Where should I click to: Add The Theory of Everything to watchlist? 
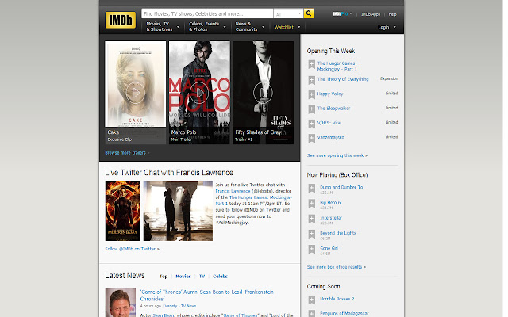point(311,80)
